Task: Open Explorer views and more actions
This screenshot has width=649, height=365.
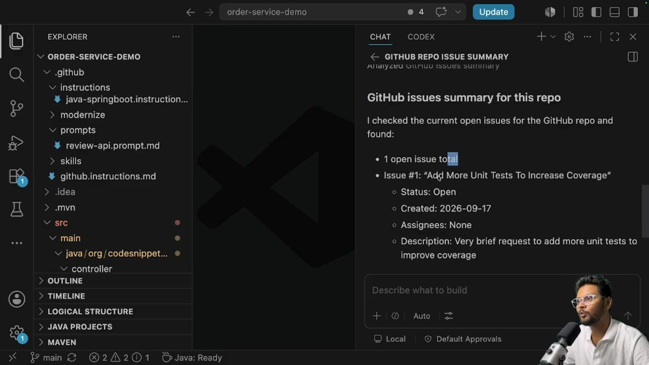Action: coord(176,36)
